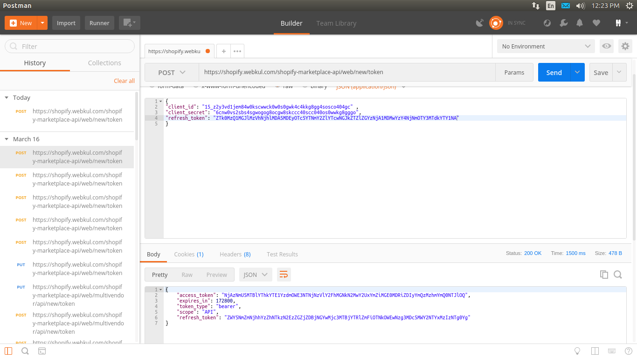The height and width of the screenshot is (358, 637).
Task: Open the Ubuntu network indicator
Action: 536,6
